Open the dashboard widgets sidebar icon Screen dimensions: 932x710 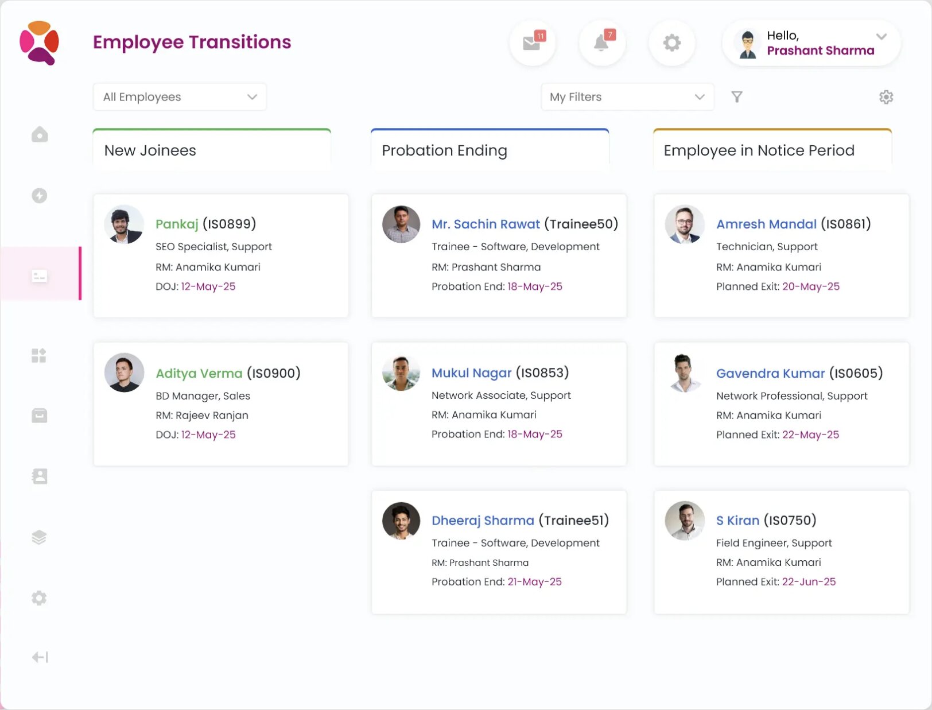39,356
